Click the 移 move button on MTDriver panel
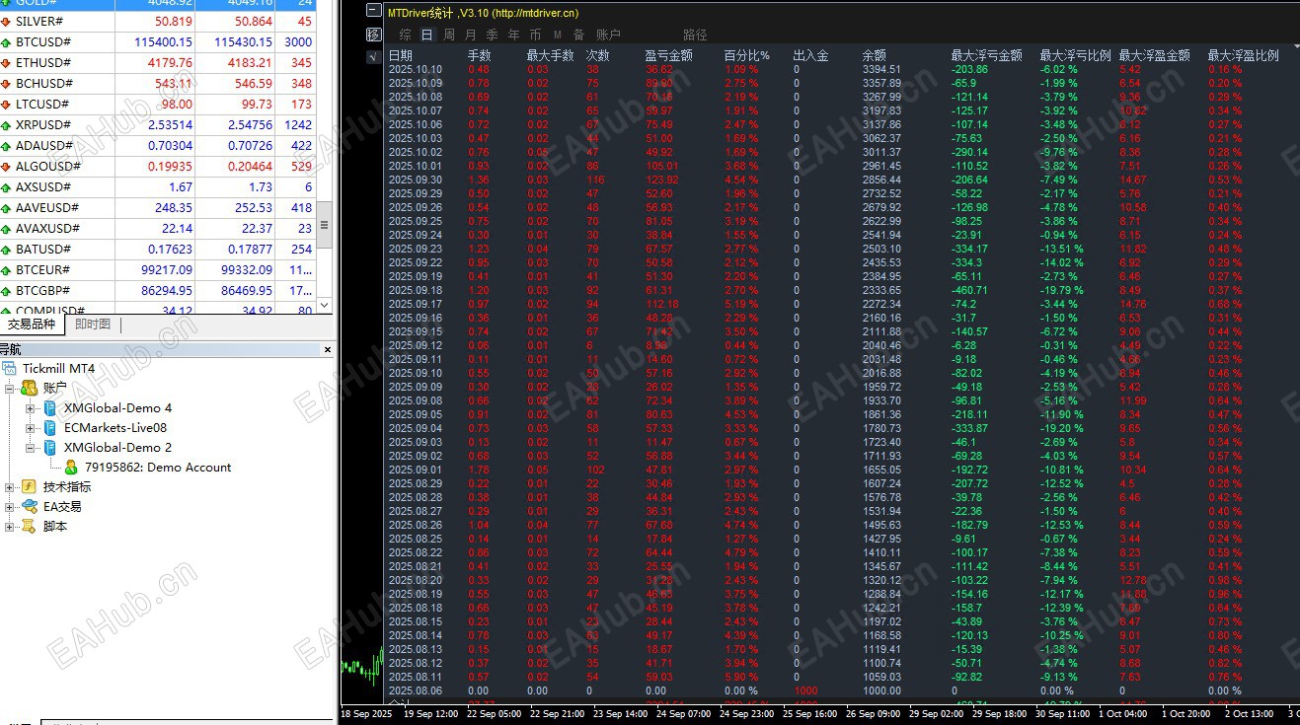This screenshot has width=1300, height=725. pos(373,35)
